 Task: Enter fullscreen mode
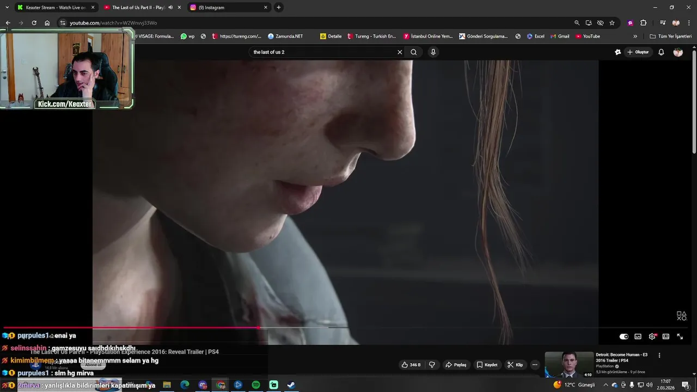[x=680, y=336]
